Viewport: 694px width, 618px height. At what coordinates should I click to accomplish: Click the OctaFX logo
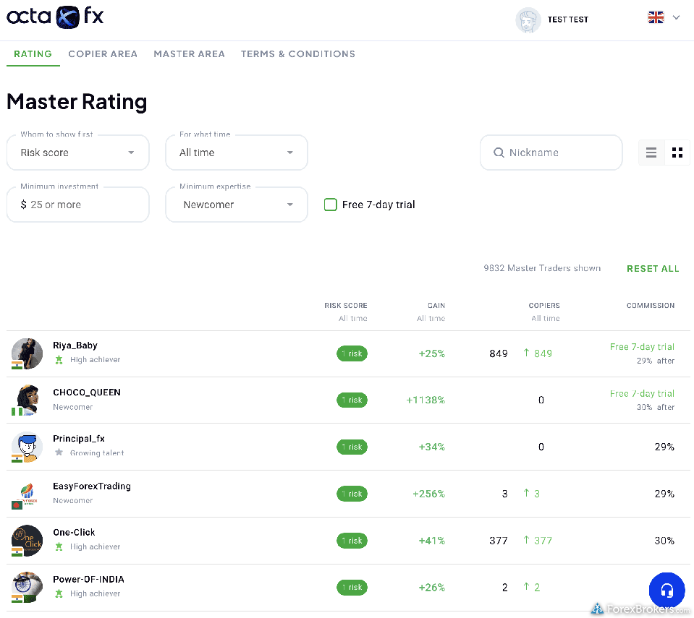(55, 17)
